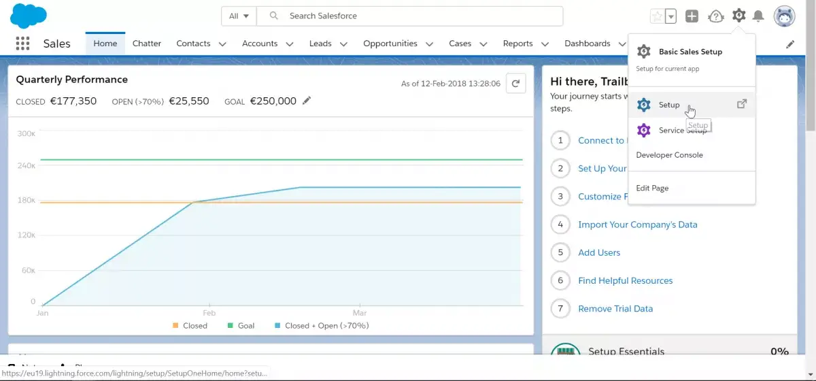The image size is (816, 381).
Task: Open the Find Helpful Resources link
Action: (626, 280)
